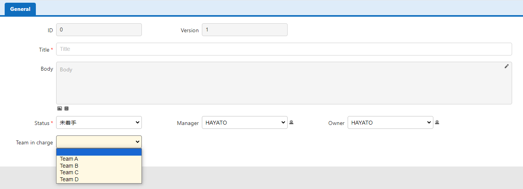
Task: Click the insert table icon below Body
Action: click(x=67, y=109)
